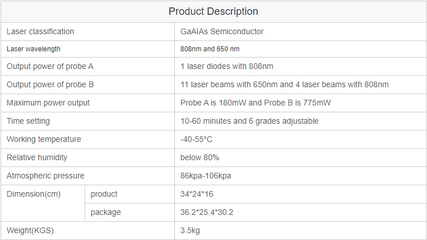Select the Laser classification label cell
This screenshot has height=240, width=427.
pos(87,31)
